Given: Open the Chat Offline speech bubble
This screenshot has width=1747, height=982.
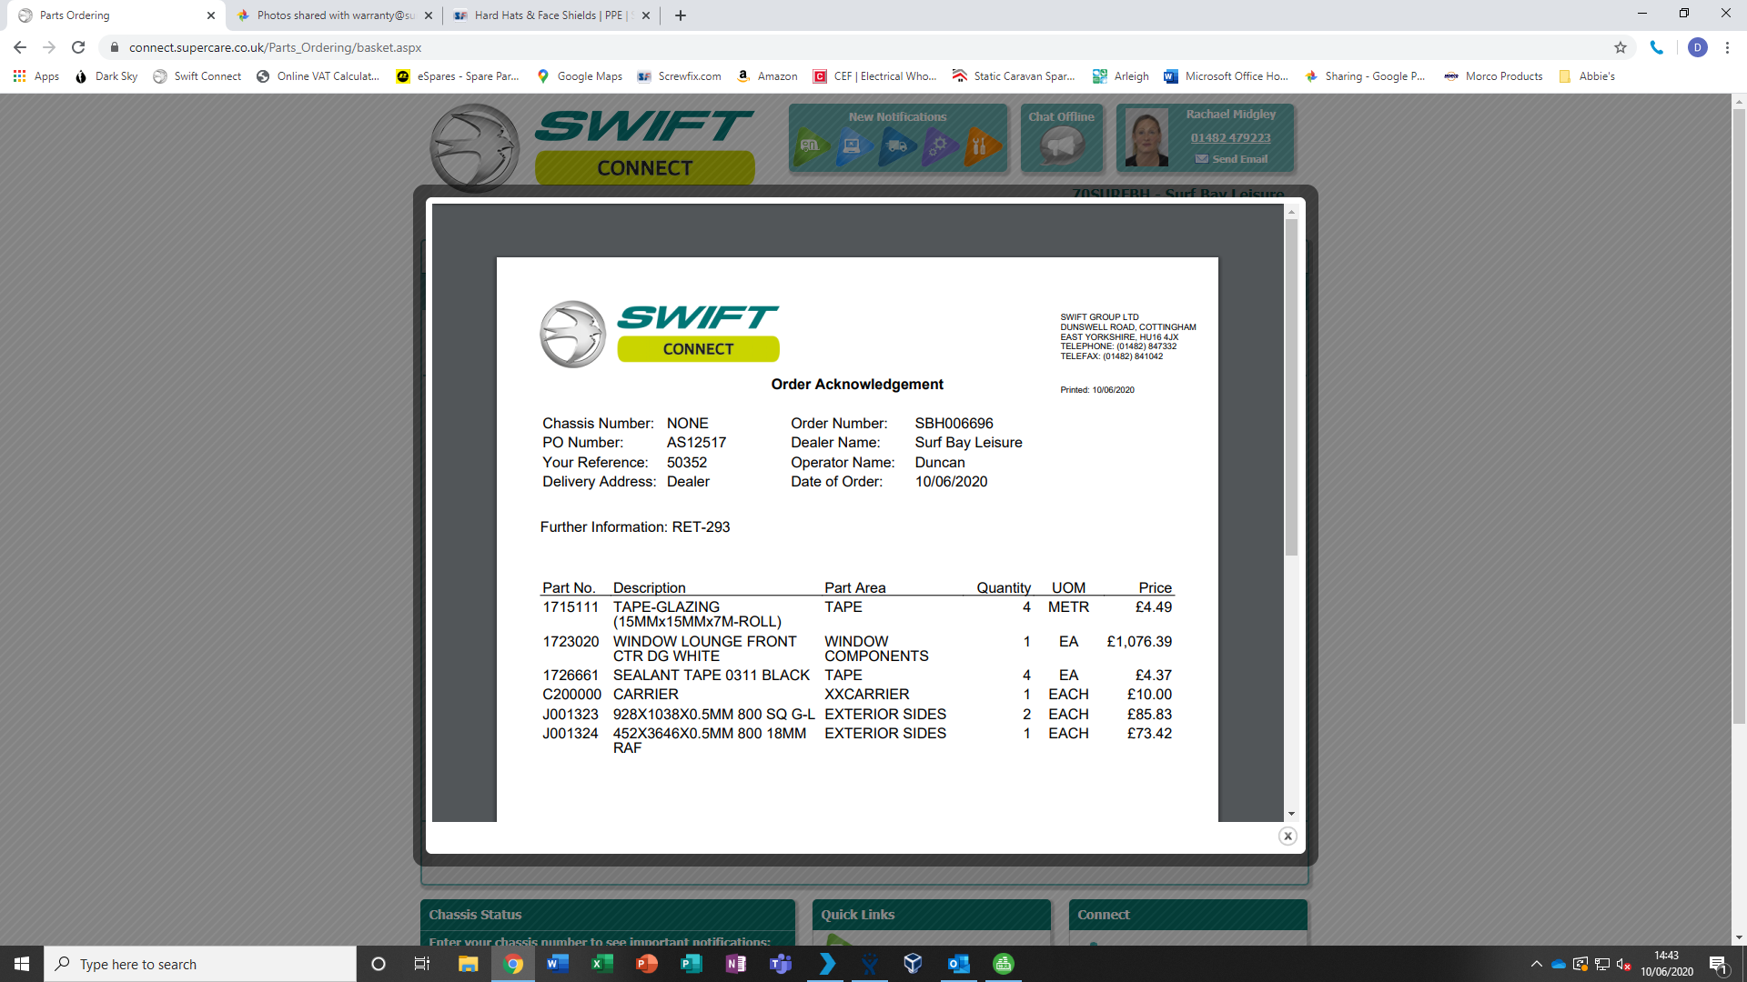Looking at the screenshot, I should (x=1061, y=145).
